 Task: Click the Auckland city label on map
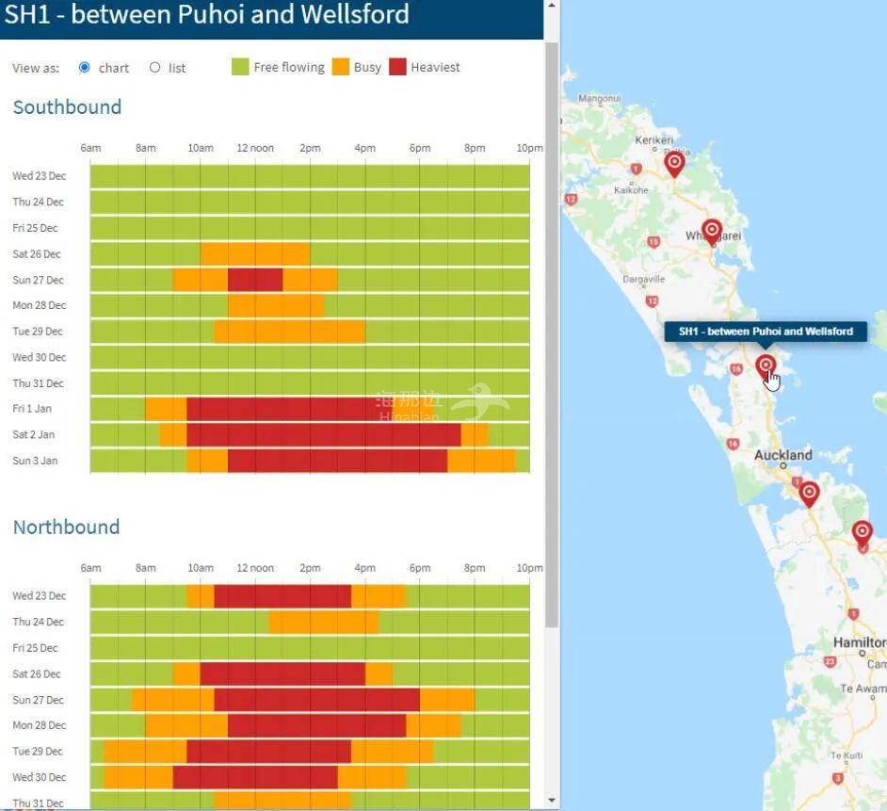click(x=782, y=455)
